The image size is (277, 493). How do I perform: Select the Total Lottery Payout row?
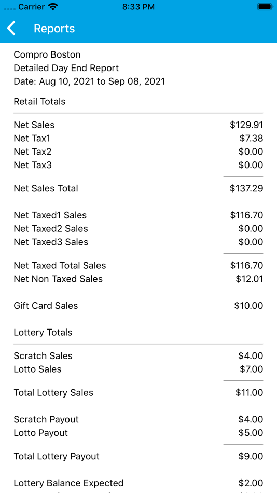[138, 456]
